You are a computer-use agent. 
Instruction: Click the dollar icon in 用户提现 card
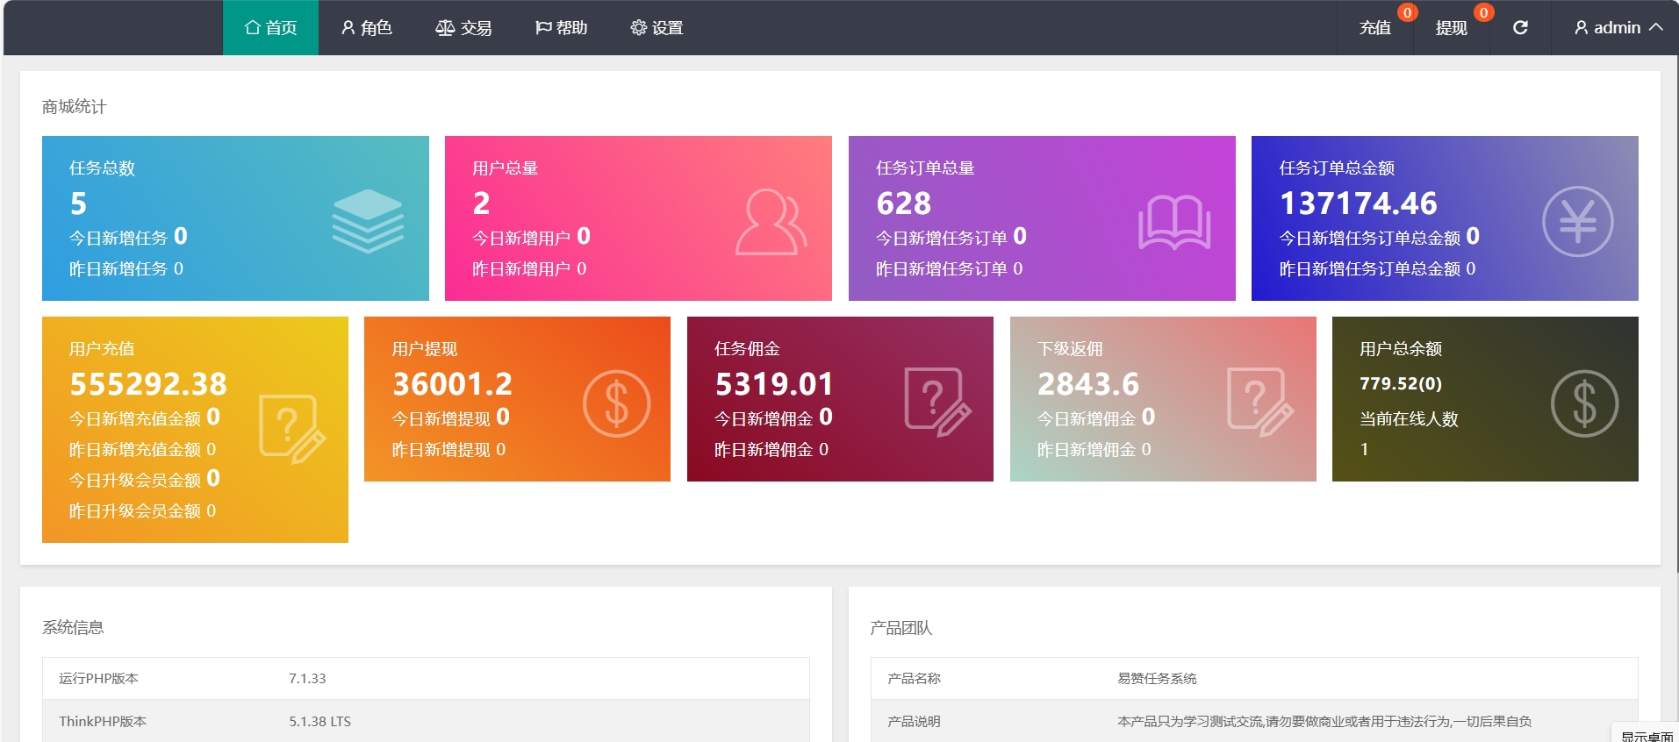(x=616, y=403)
